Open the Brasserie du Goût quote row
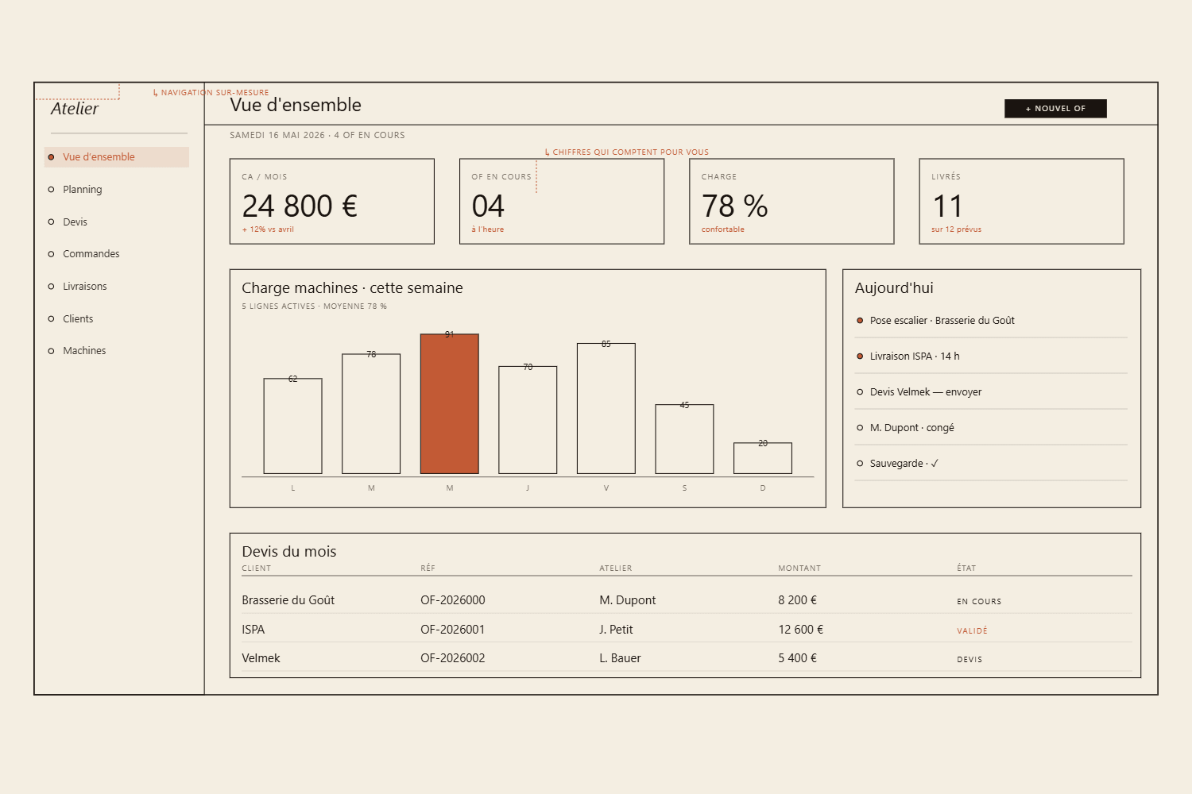Viewport: 1192px width, 794px height. click(687, 600)
